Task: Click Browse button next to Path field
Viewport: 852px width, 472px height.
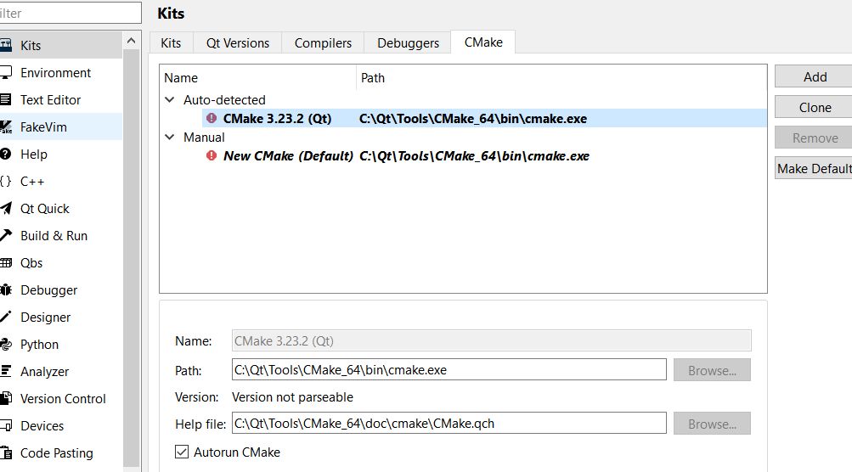Action: pyautogui.click(x=712, y=370)
